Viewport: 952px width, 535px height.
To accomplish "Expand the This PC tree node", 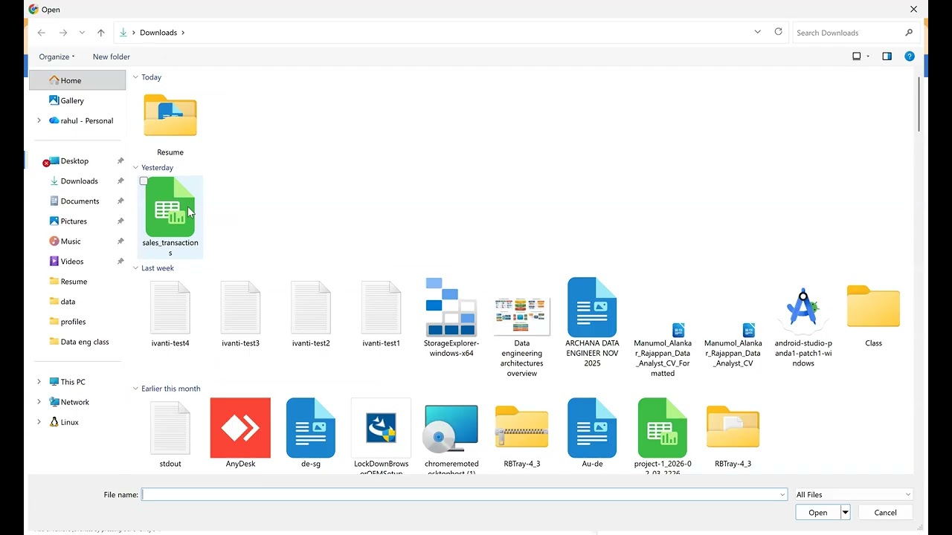I will 39,382.
